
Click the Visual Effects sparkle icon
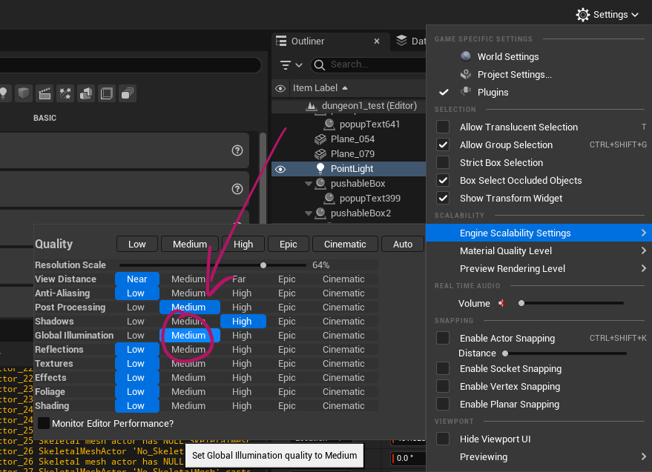[65, 93]
